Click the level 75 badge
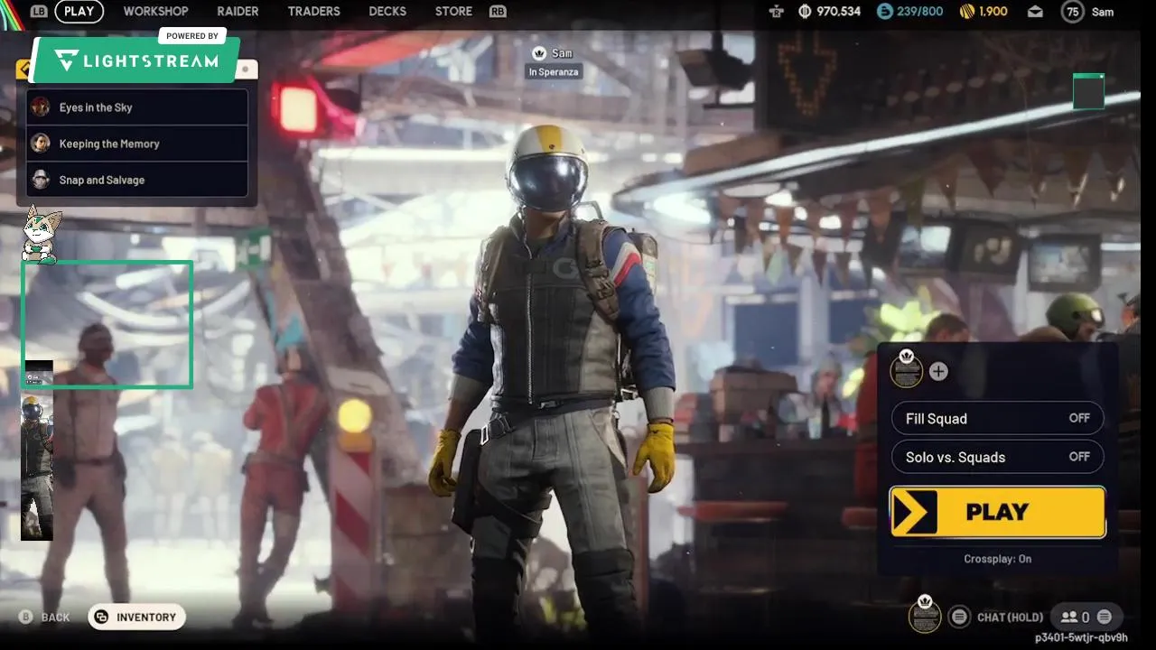Viewport: 1156px width, 650px height. [x=1072, y=12]
